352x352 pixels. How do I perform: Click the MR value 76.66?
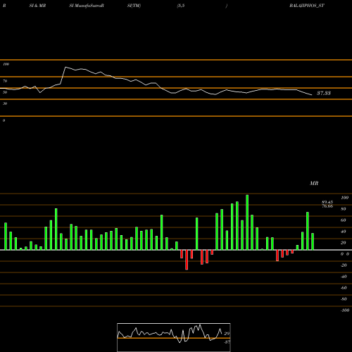(327, 206)
